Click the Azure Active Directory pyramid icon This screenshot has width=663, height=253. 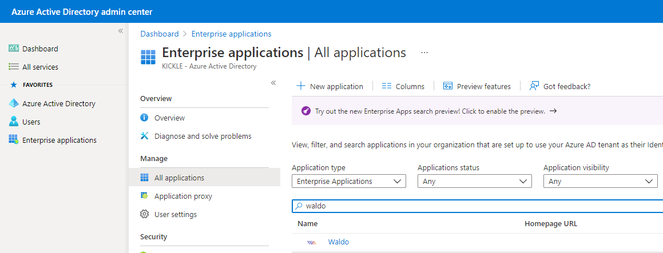pyautogui.click(x=14, y=103)
